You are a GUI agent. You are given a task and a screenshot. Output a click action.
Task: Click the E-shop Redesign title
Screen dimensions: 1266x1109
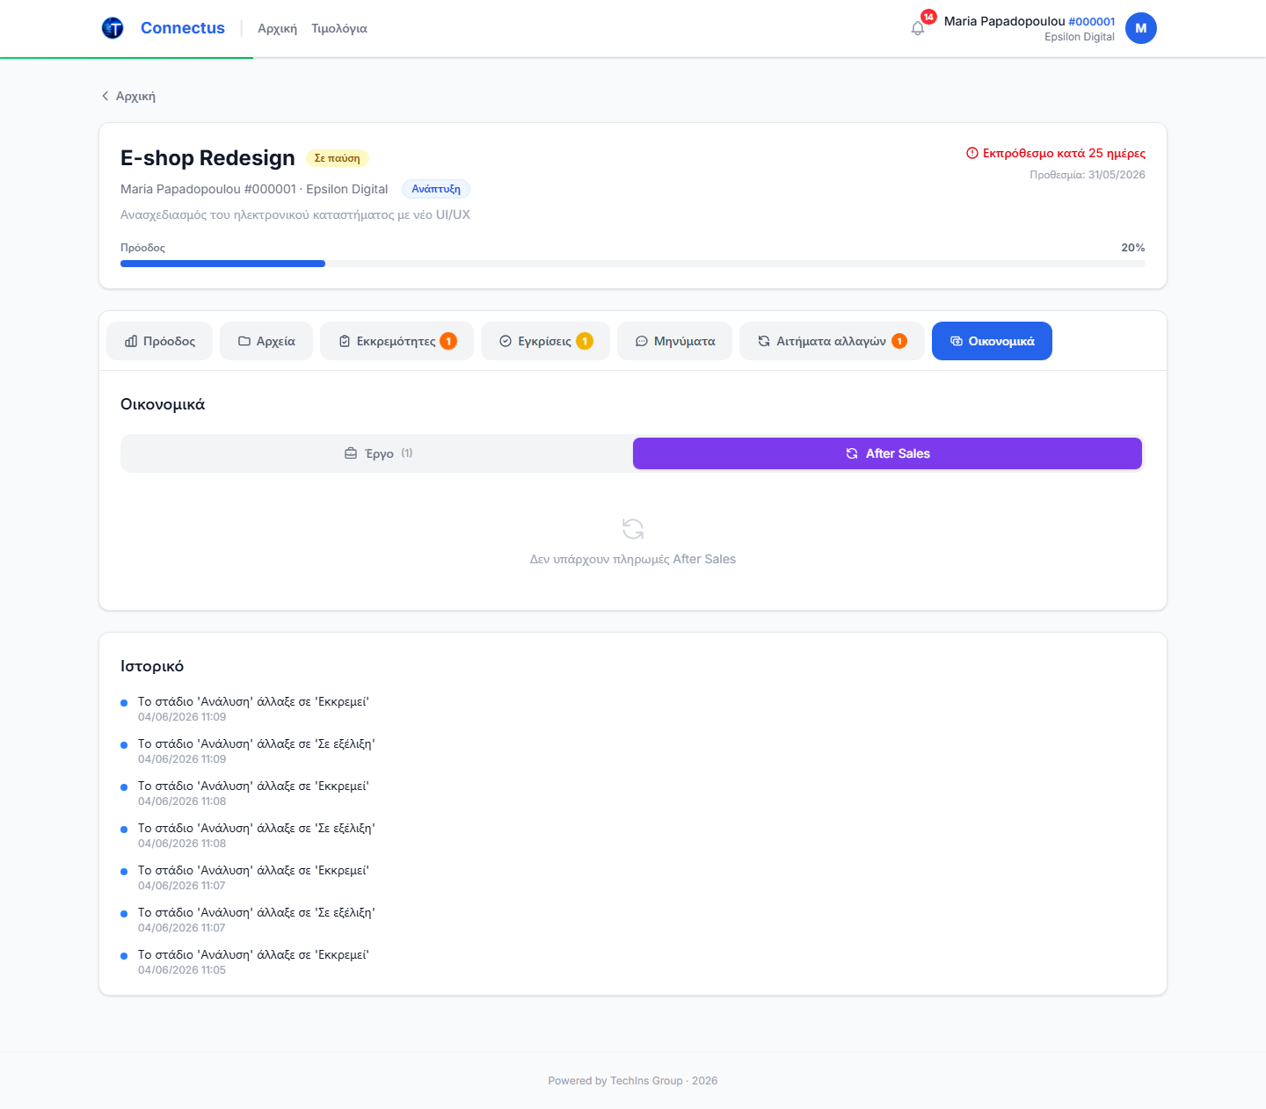click(x=207, y=158)
